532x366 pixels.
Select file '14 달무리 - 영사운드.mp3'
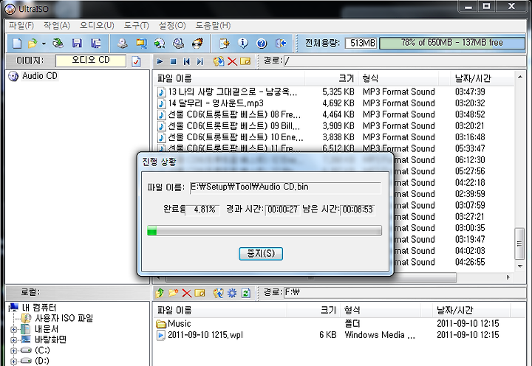click(216, 103)
